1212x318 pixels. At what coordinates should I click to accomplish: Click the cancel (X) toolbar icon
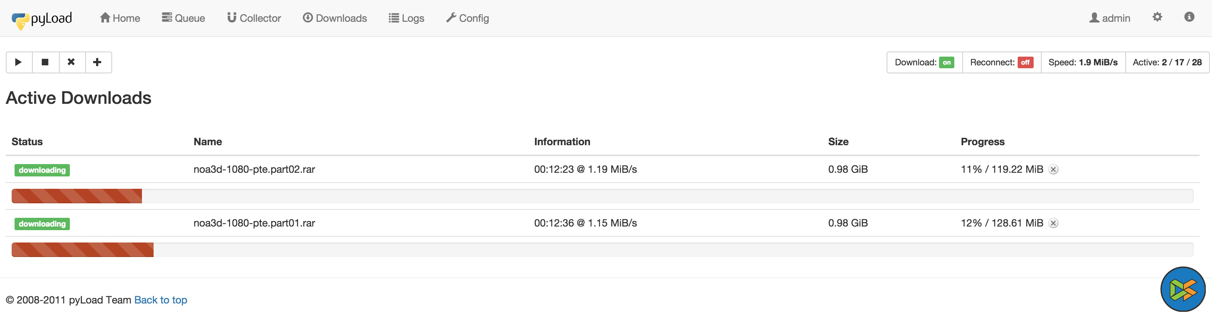point(71,62)
